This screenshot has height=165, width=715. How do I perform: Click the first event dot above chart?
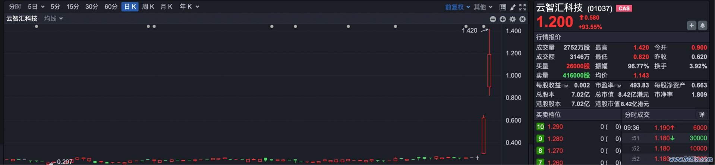click(x=36, y=26)
